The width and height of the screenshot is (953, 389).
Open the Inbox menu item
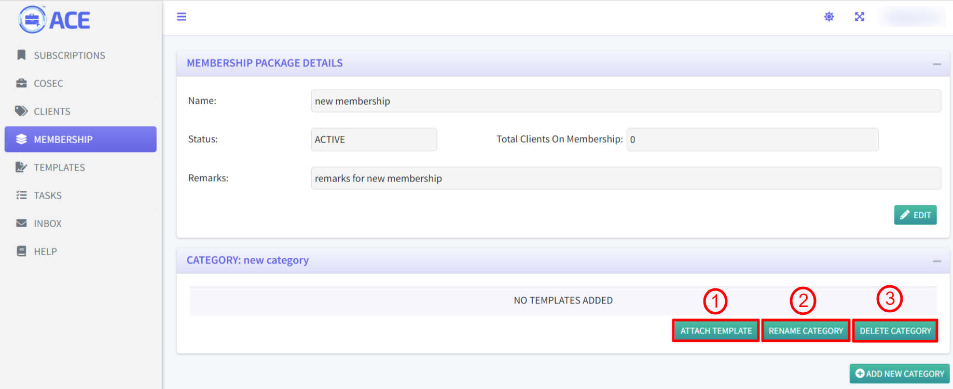tap(47, 224)
